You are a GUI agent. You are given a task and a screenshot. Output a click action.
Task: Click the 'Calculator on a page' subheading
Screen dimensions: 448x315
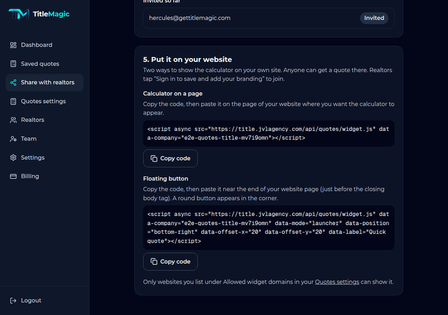172,94
